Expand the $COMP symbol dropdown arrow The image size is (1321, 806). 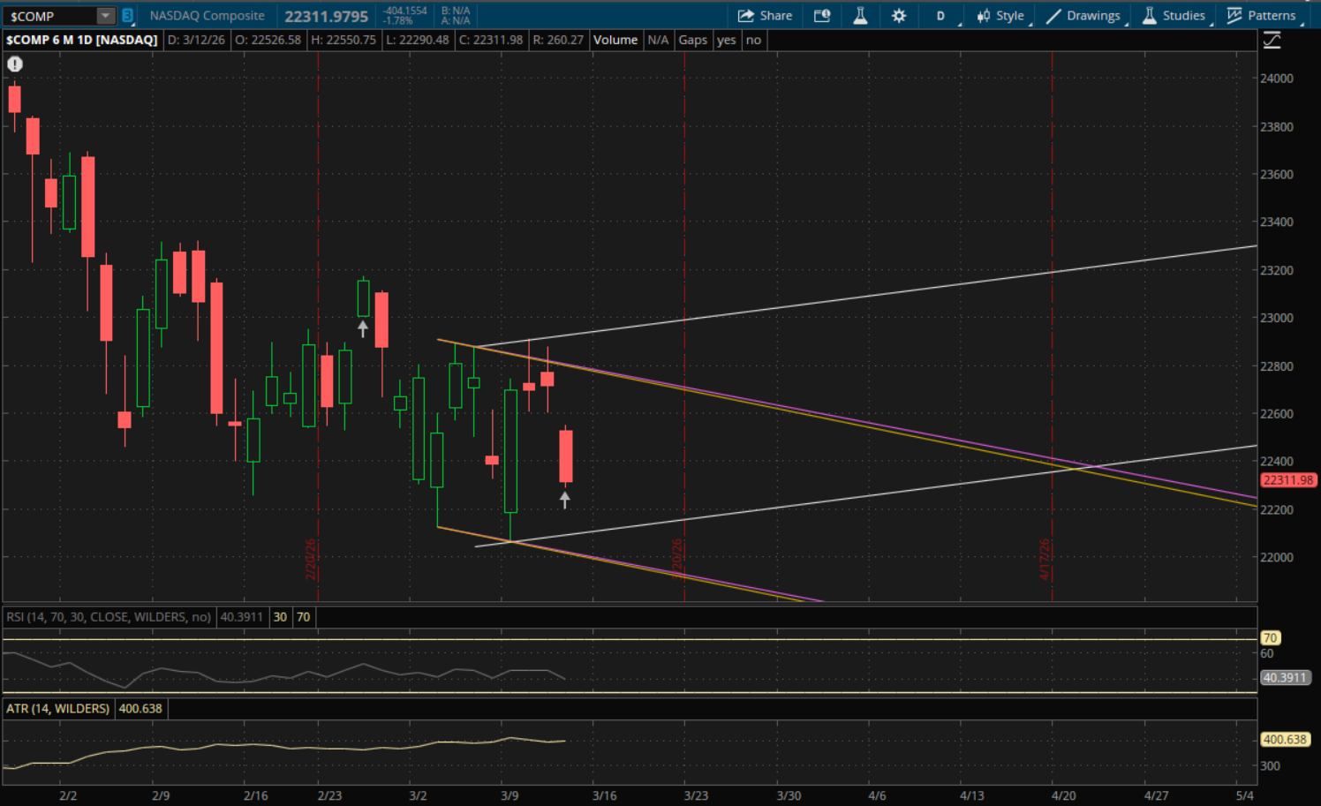coord(105,16)
